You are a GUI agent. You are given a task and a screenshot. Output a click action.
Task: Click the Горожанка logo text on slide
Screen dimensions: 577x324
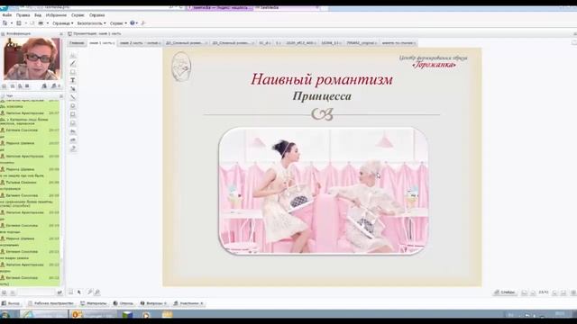click(434, 65)
